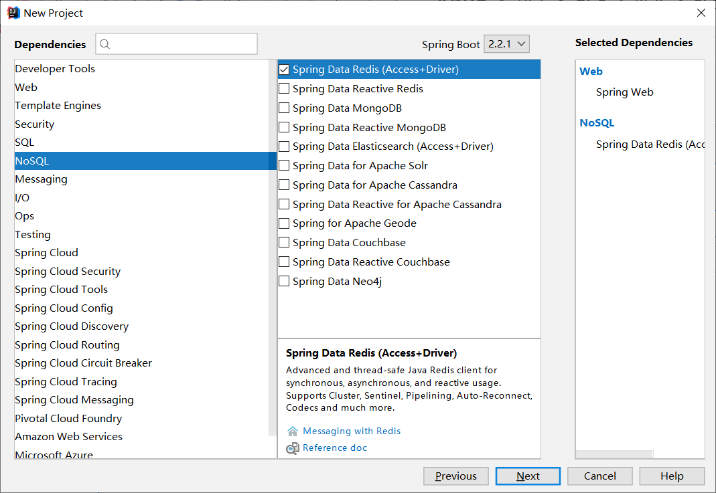The height and width of the screenshot is (493, 716).
Task: Select Spring Cloud Tracing category
Action: 142,382
